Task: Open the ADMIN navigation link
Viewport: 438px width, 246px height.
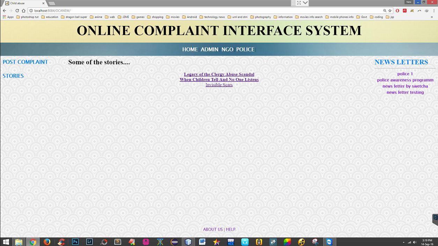Action: pos(210,49)
